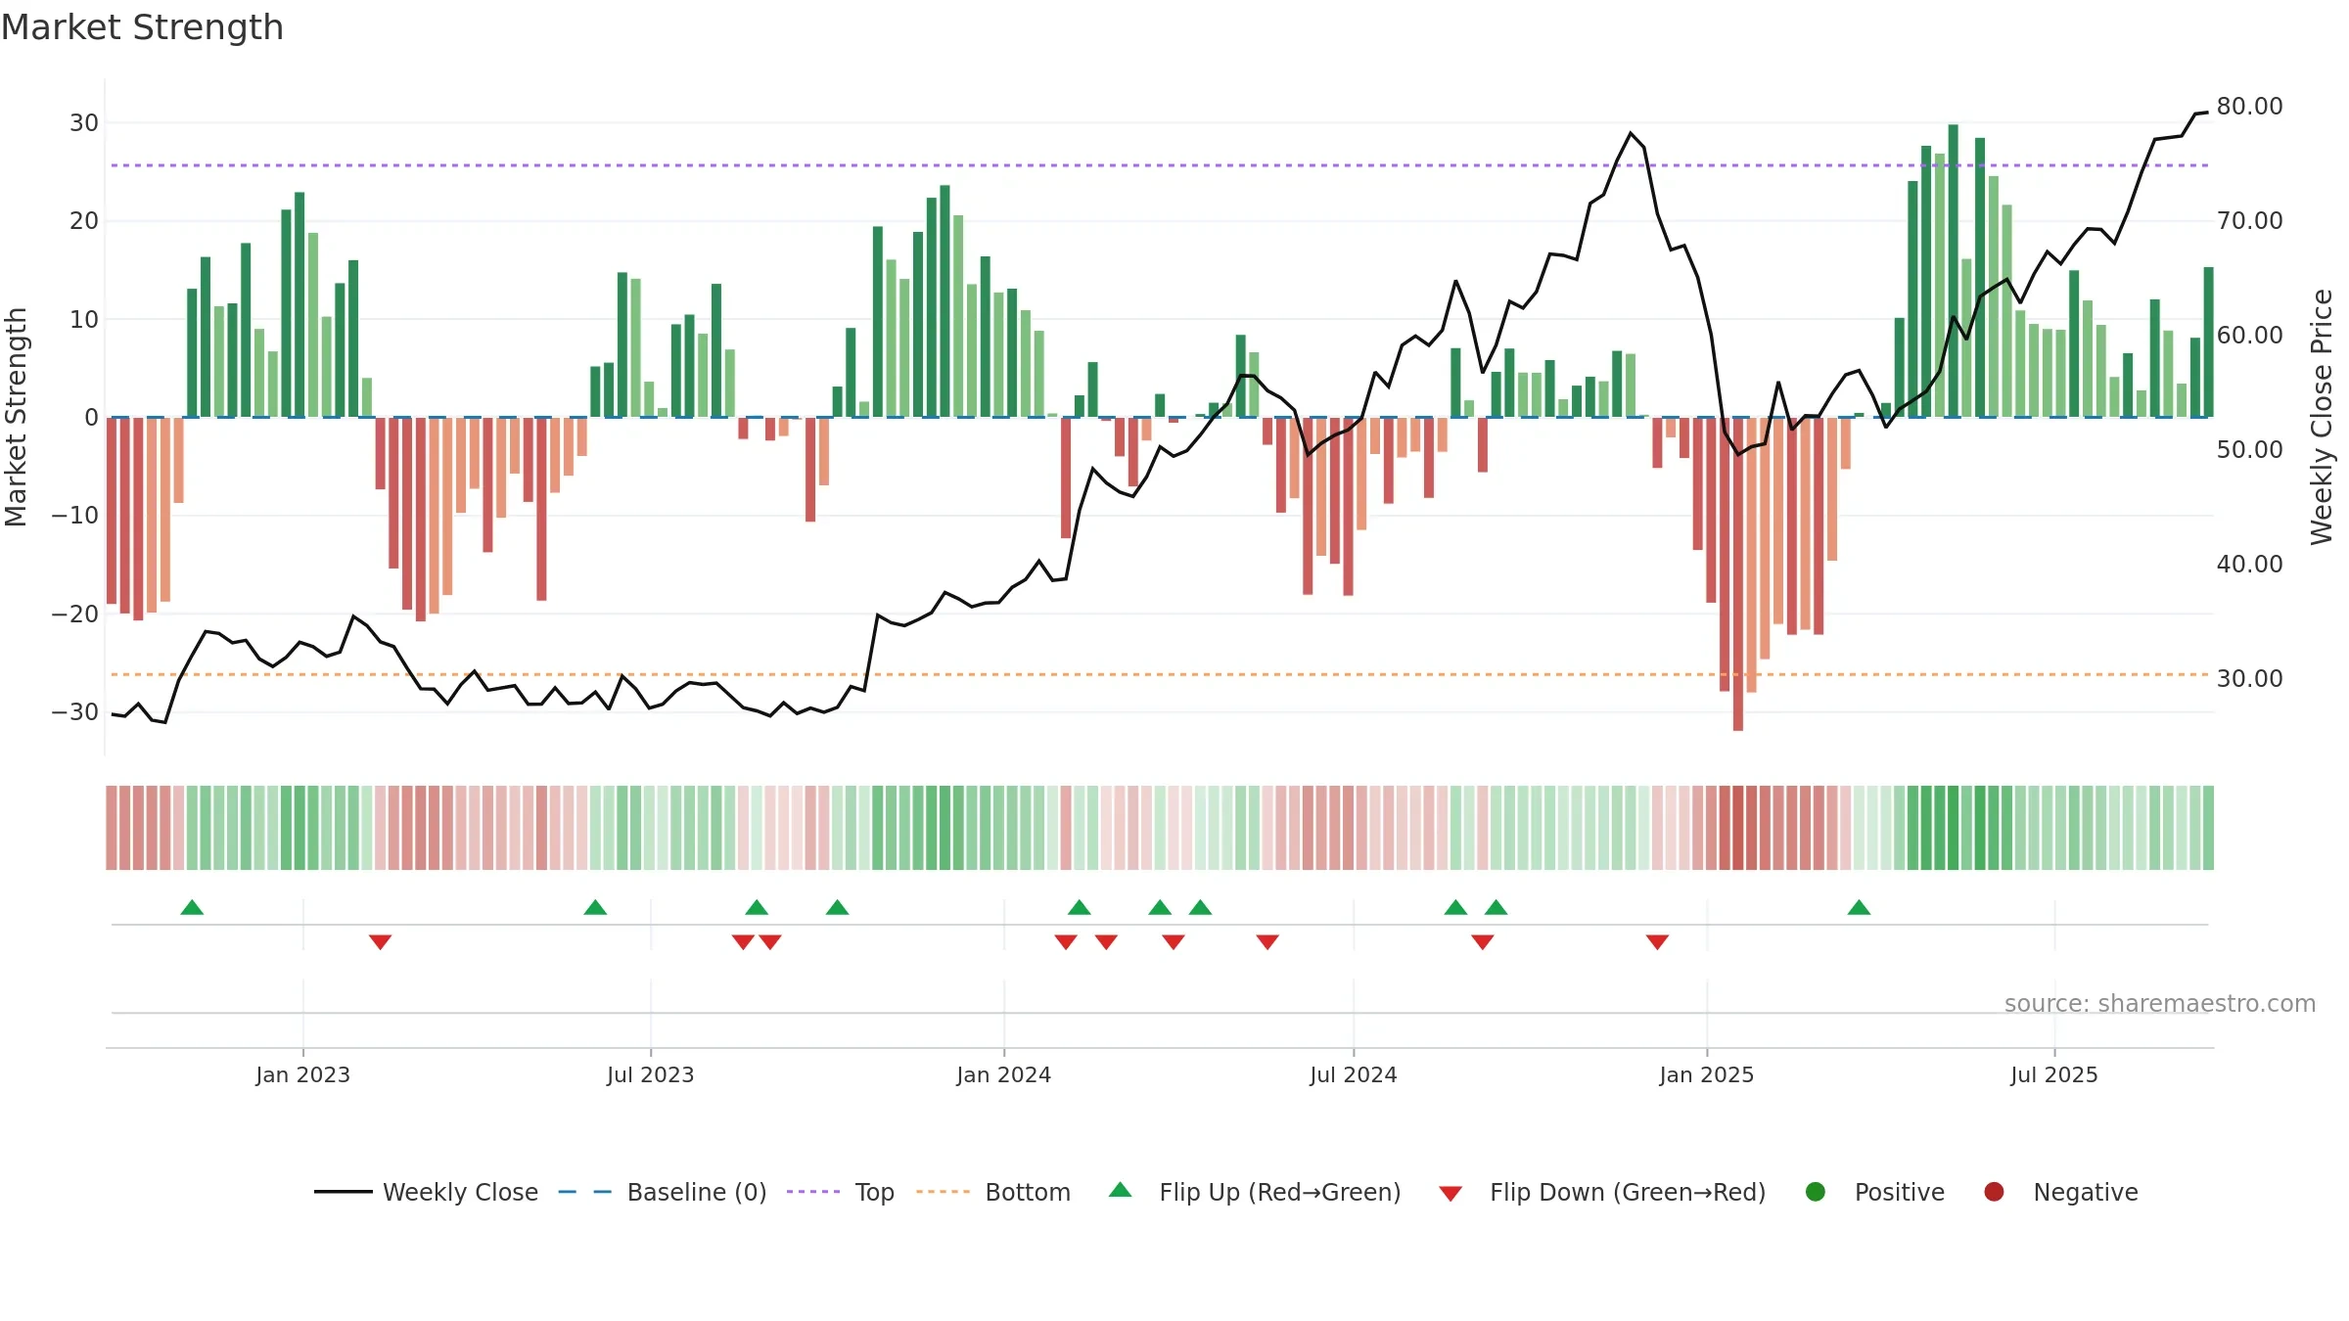The image size is (2349, 1321).
Task: Toggle the Baseline (0) legend entry
Action: click(x=663, y=1192)
